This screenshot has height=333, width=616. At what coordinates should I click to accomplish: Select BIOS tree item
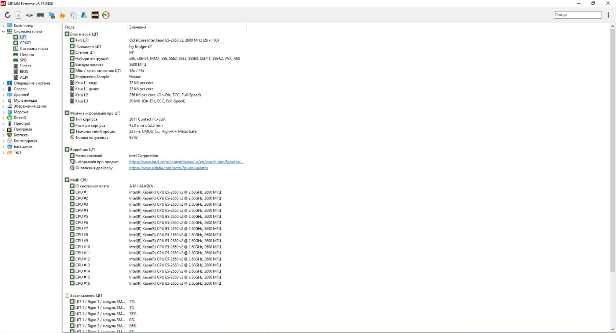point(24,72)
